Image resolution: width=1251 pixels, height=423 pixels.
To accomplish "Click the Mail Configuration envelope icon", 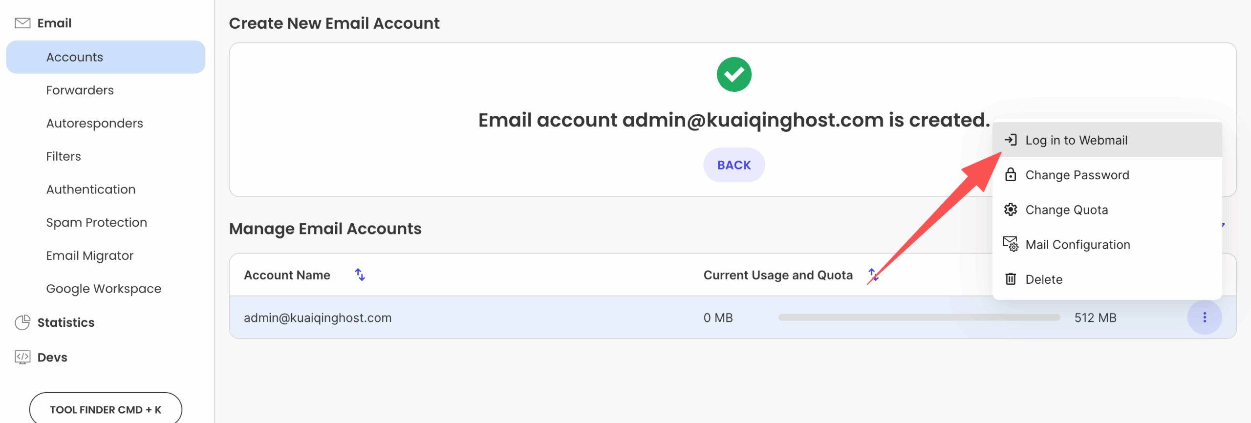I will click(x=1011, y=244).
